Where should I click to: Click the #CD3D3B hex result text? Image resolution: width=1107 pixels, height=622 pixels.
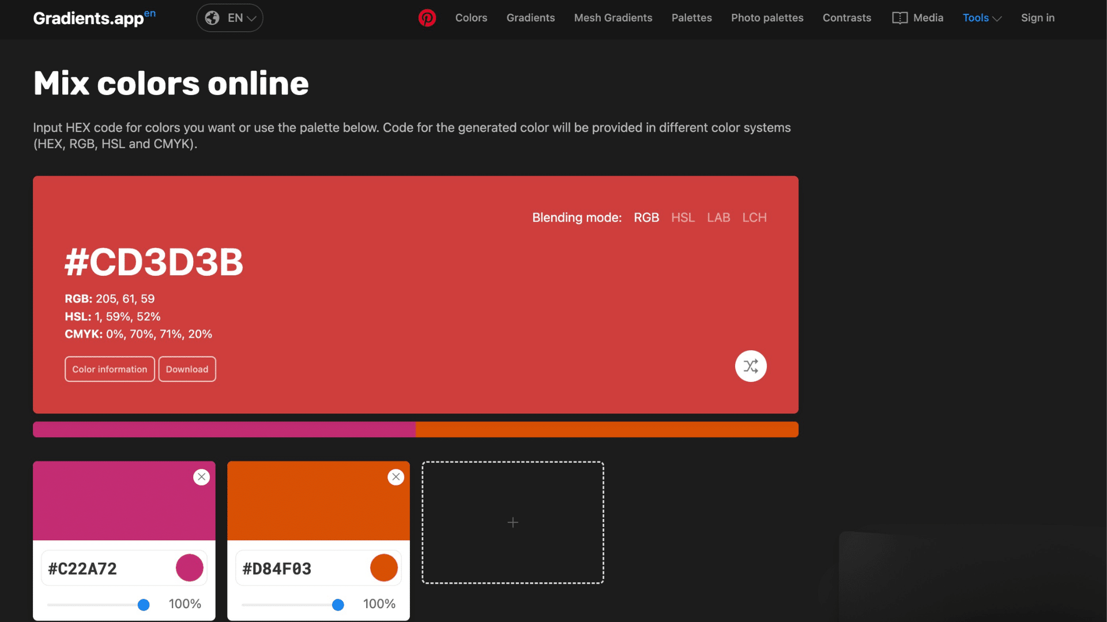click(x=154, y=263)
